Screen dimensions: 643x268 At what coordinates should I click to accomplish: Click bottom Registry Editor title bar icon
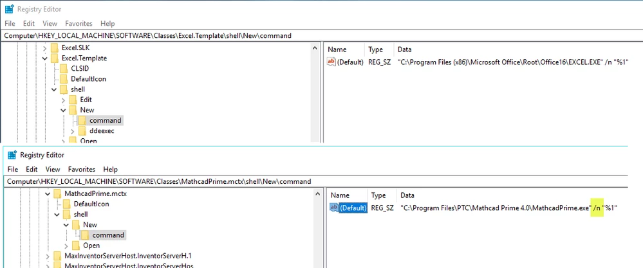[12, 155]
